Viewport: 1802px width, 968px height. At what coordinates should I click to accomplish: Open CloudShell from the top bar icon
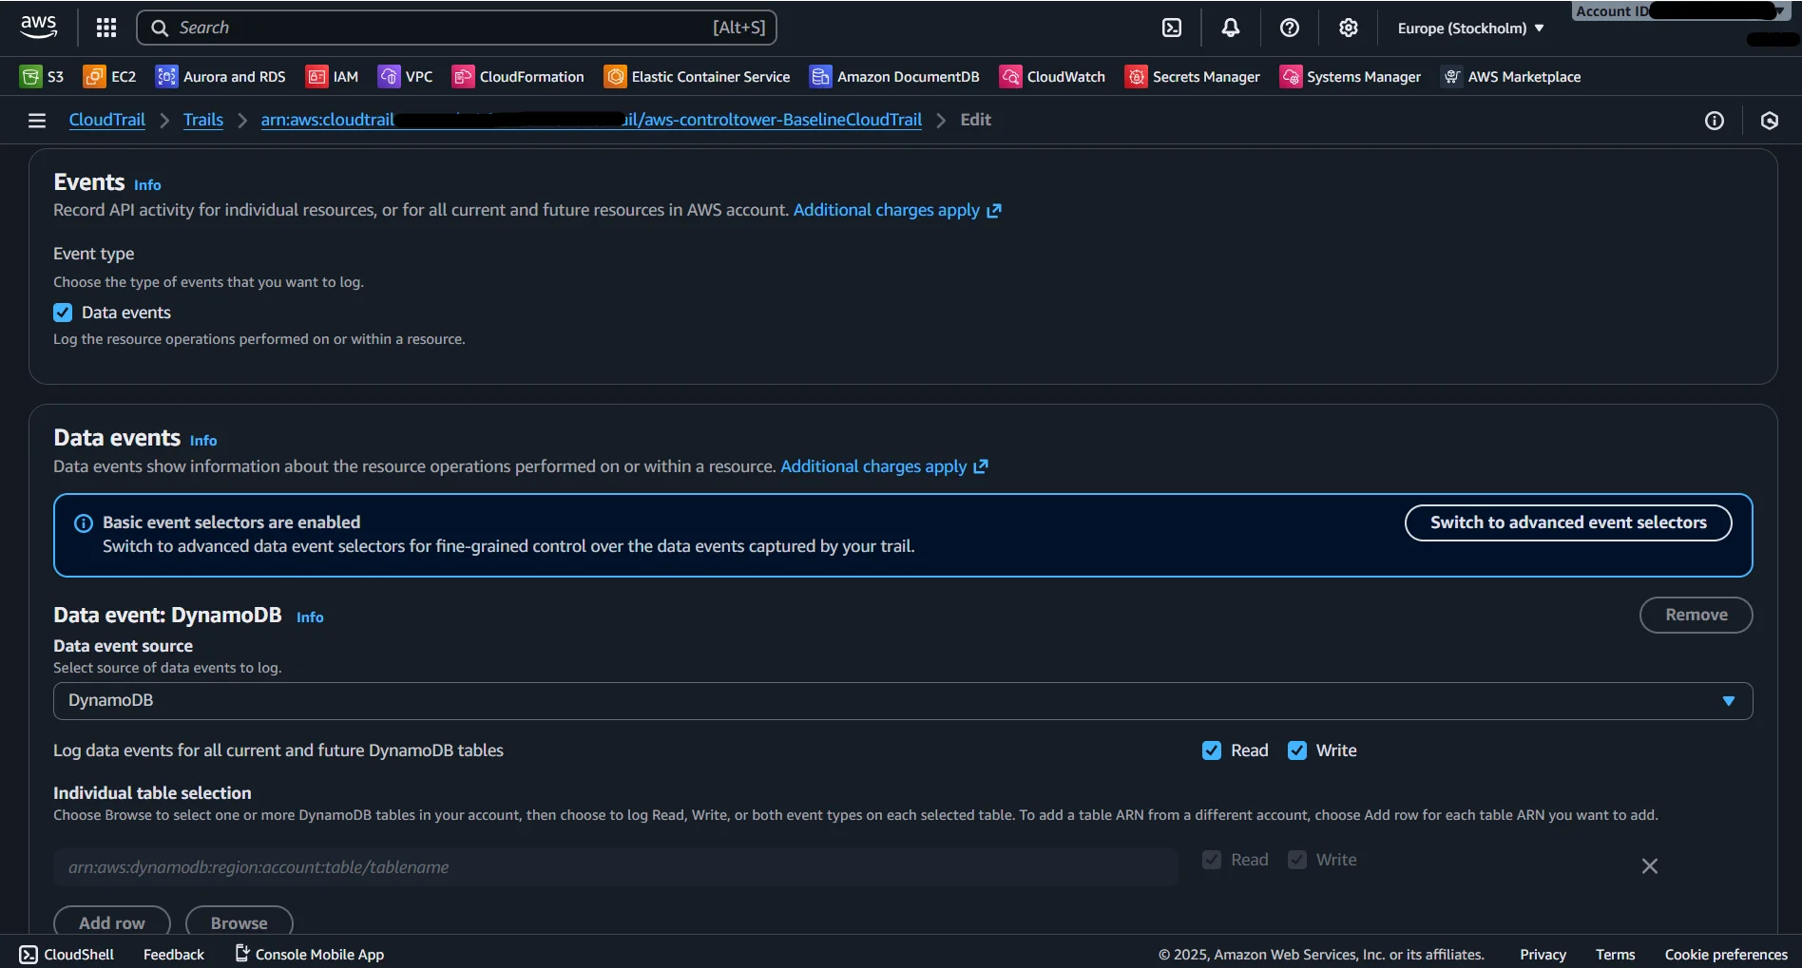click(1172, 28)
